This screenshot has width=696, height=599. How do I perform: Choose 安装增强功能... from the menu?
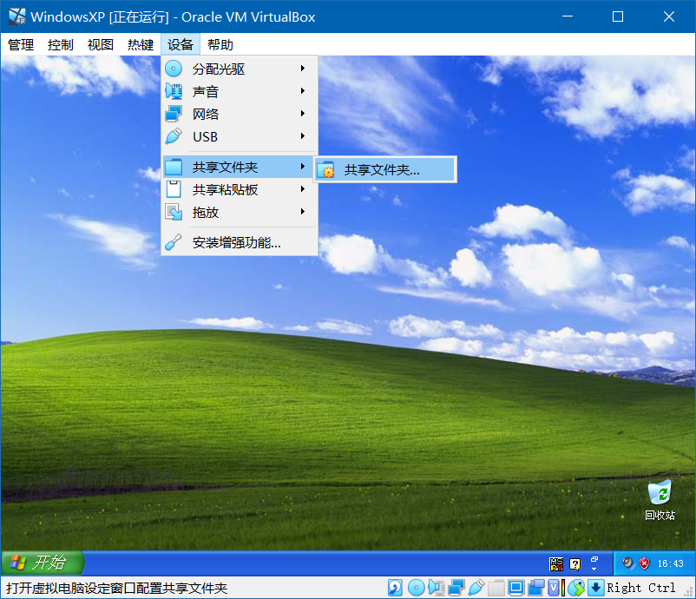tap(240, 242)
